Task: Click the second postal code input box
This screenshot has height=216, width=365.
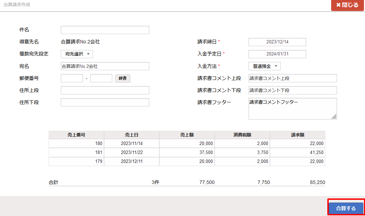Action: click(x=101, y=78)
